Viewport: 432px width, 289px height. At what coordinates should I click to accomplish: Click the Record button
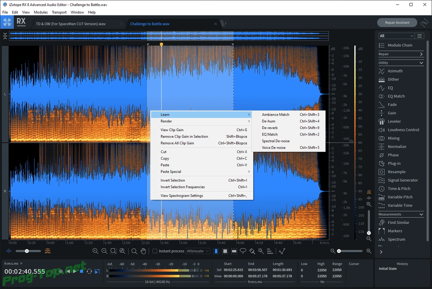(x=61, y=271)
